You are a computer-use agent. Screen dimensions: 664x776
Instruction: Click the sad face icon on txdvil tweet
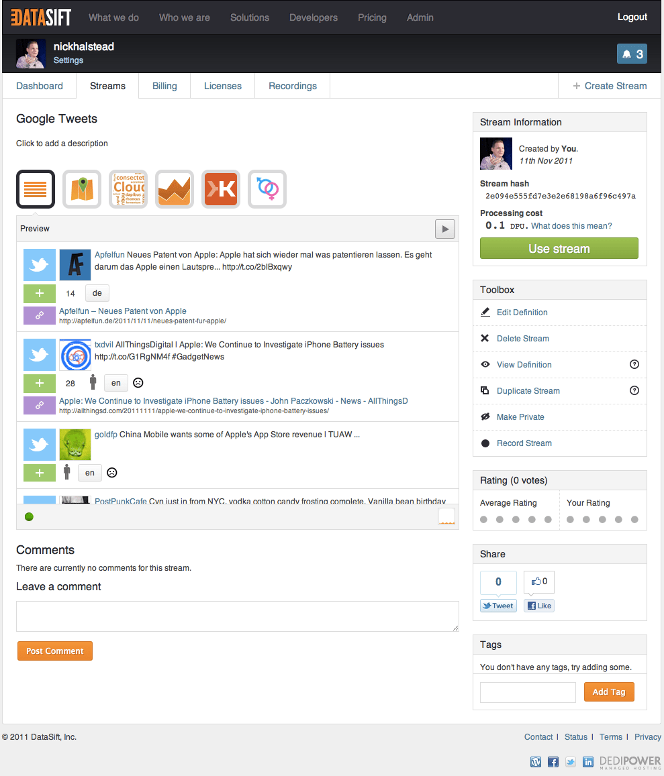pos(138,382)
